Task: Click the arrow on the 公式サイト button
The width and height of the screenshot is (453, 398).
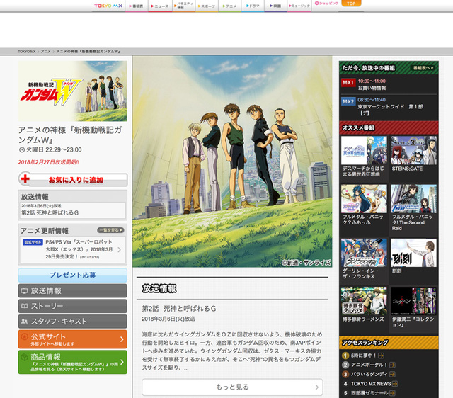Action: pyautogui.click(x=122, y=339)
